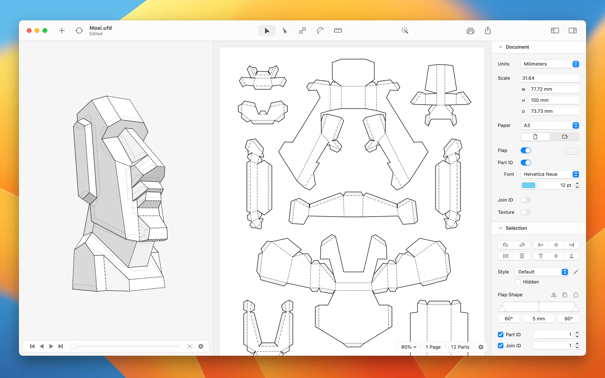
Task: Collapse the Selection section
Action: click(x=500, y=228)
